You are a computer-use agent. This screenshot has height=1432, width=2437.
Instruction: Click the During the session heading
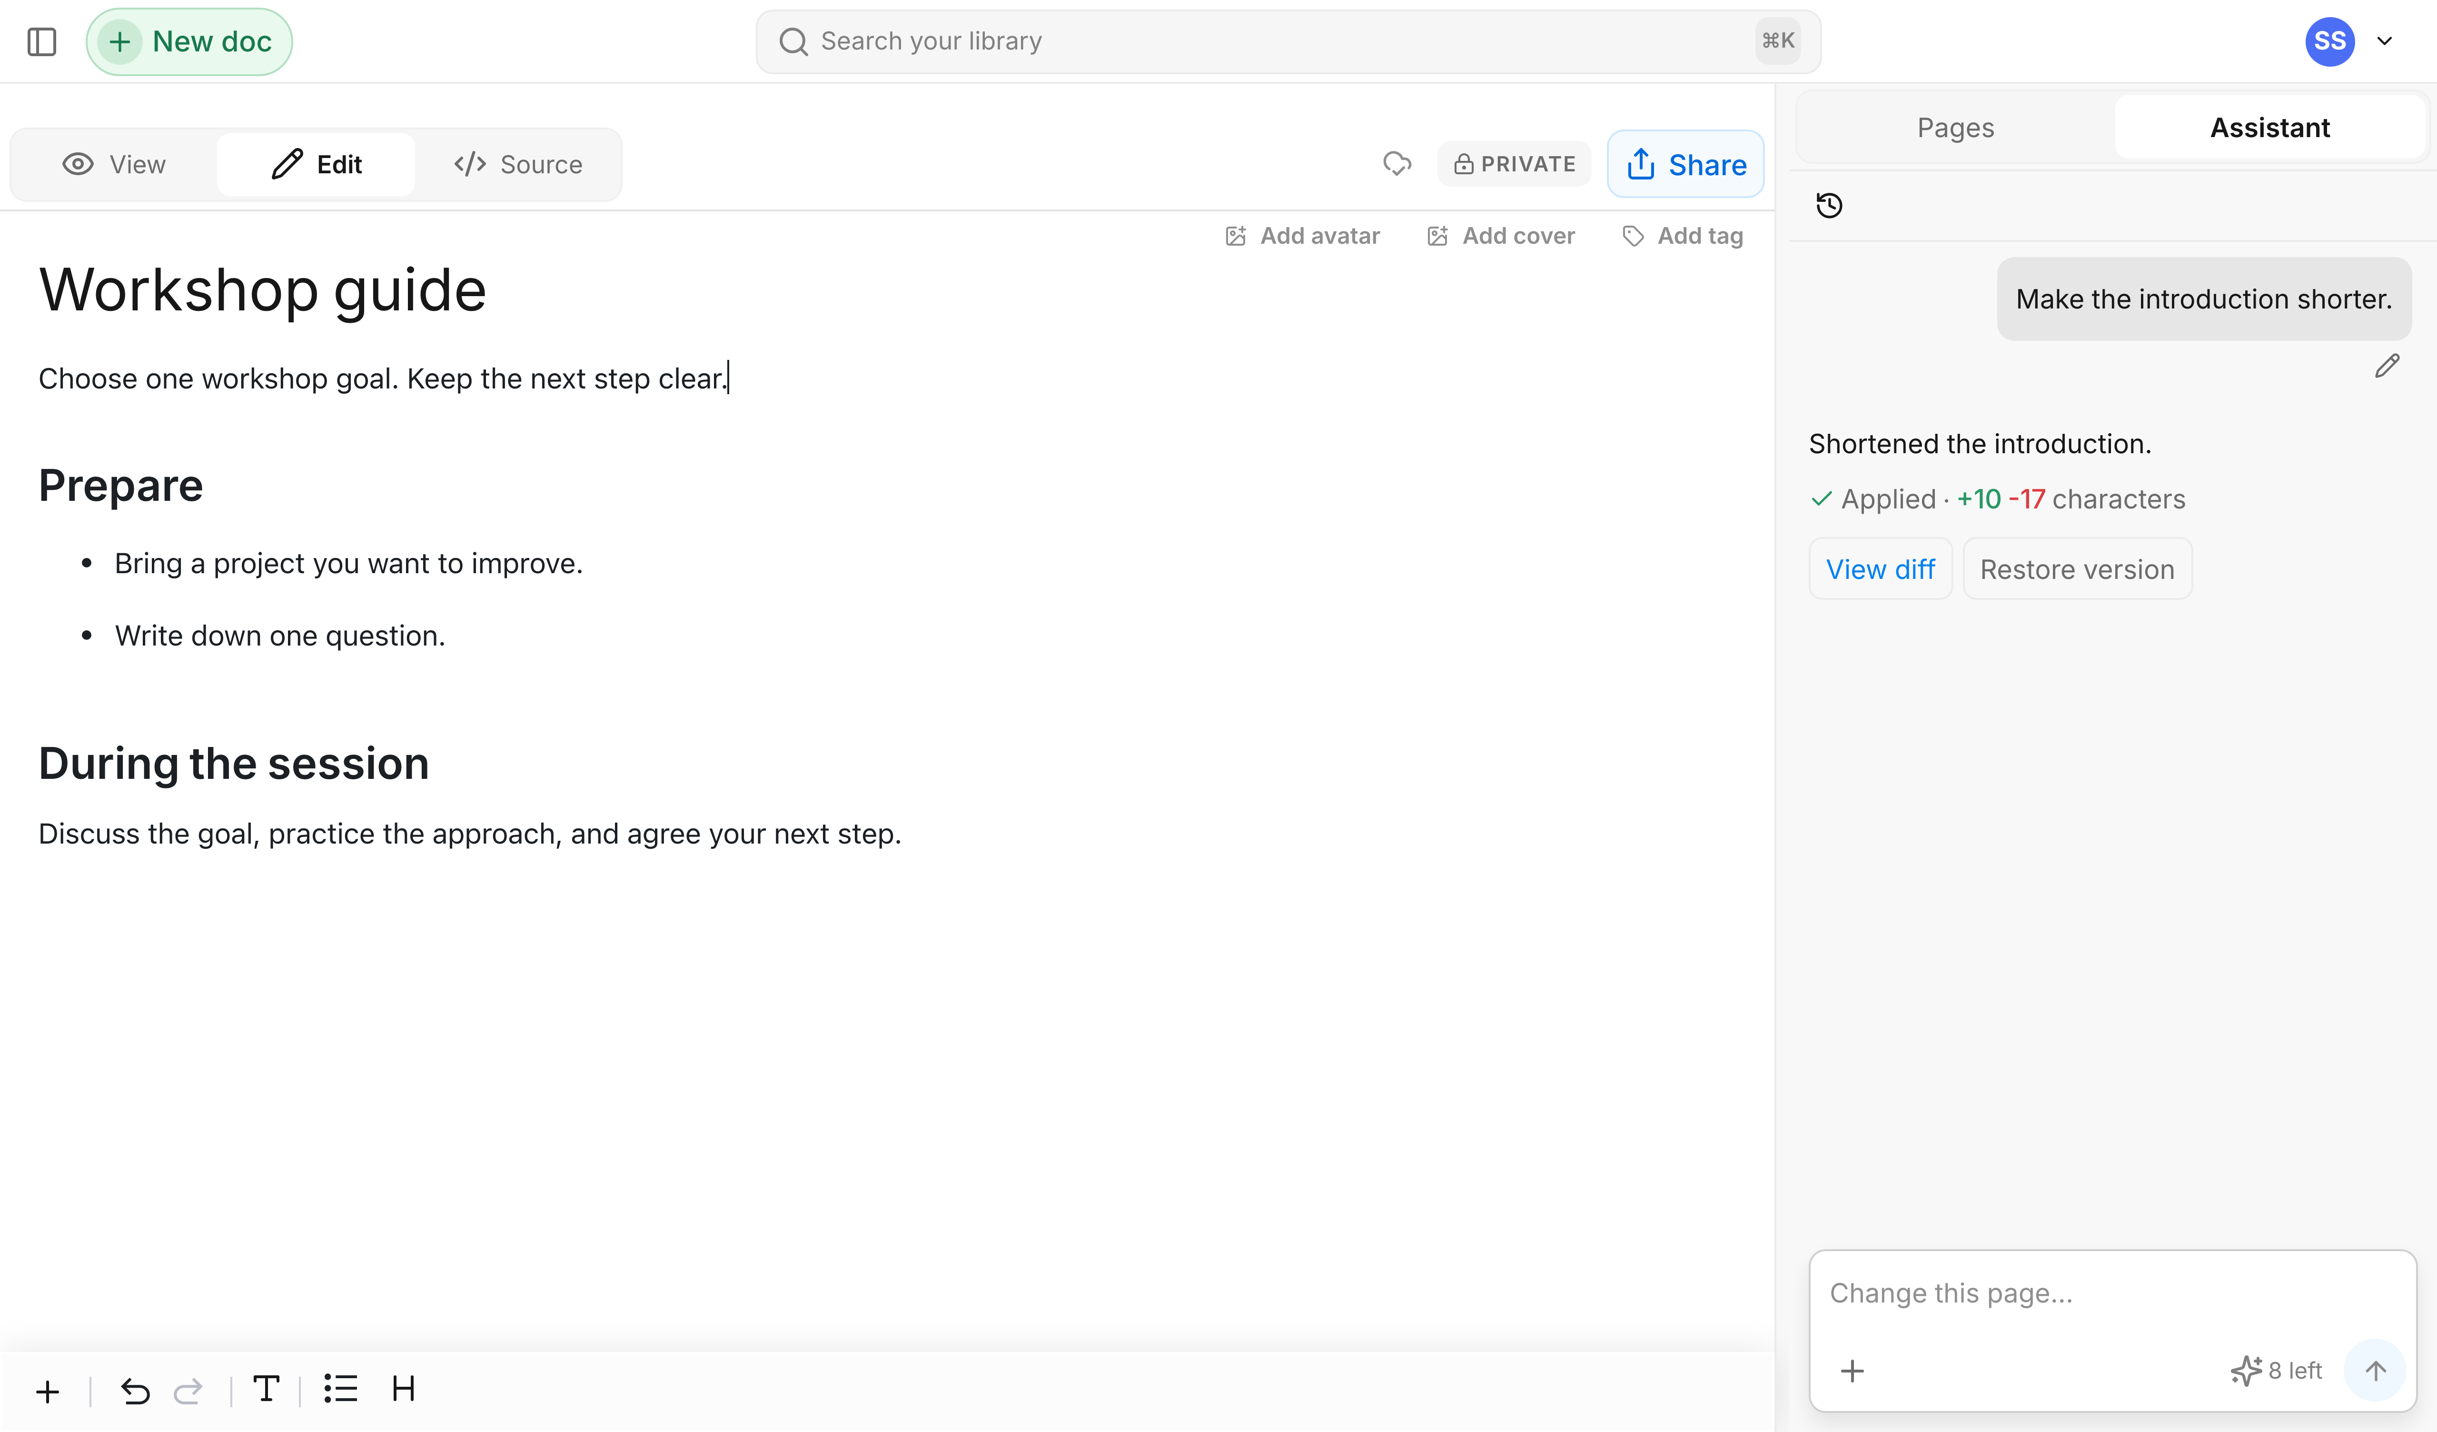pos(233,764)
